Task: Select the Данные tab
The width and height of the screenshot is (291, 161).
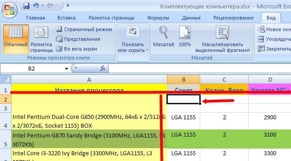Action: coord(191,18)
